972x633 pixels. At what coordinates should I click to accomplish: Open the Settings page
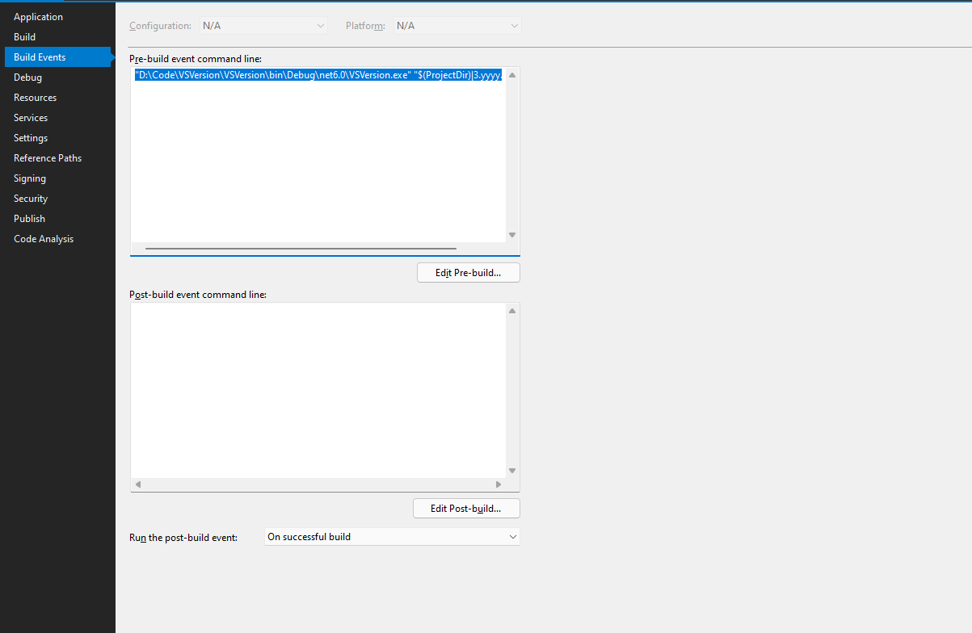(x=30, y=137)
